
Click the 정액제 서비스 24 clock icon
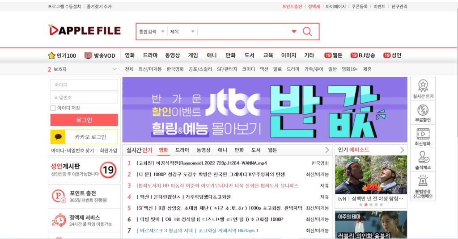pyautogui.click(x=59, y=220)
